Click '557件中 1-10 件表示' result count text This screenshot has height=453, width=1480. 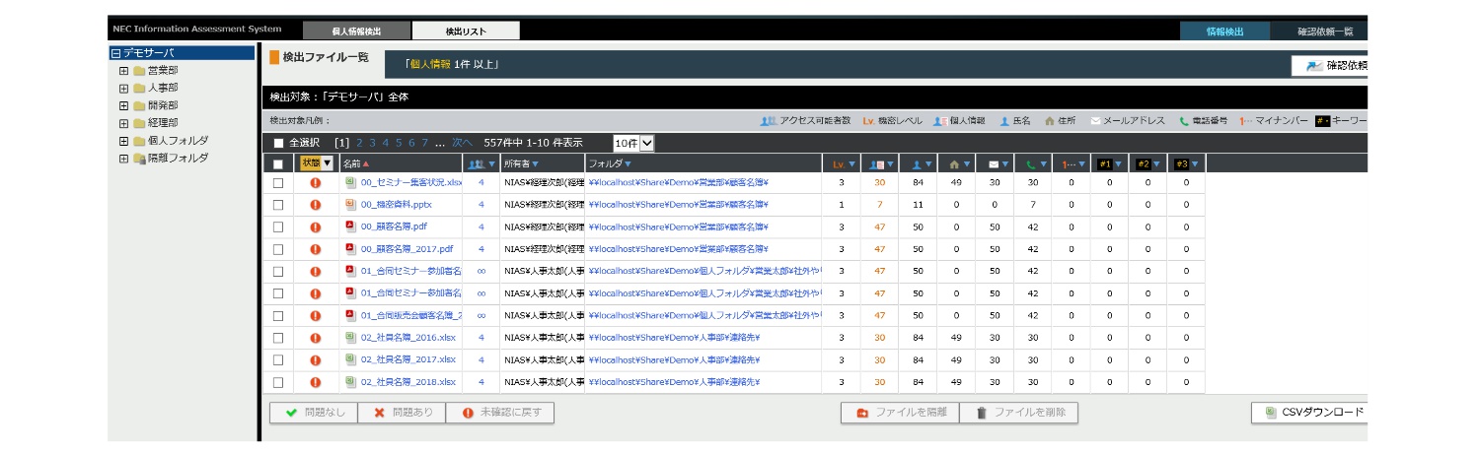[x=533, y=143]
